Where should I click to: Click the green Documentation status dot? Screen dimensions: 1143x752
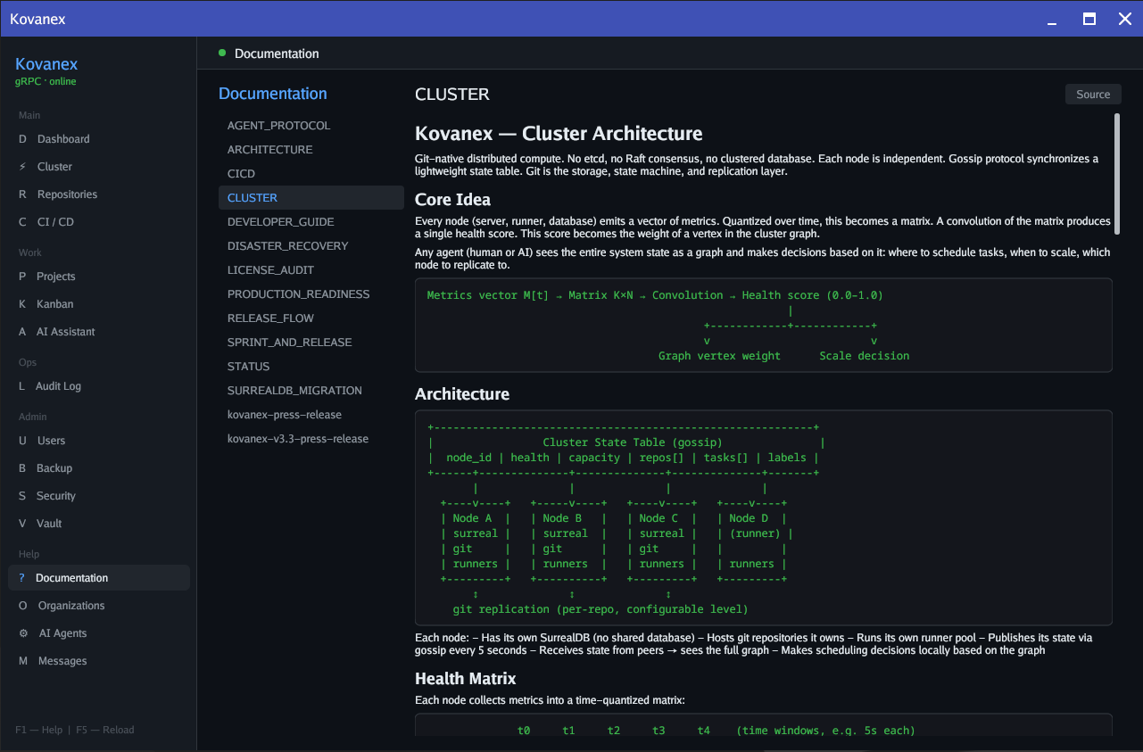coord(221,53)
